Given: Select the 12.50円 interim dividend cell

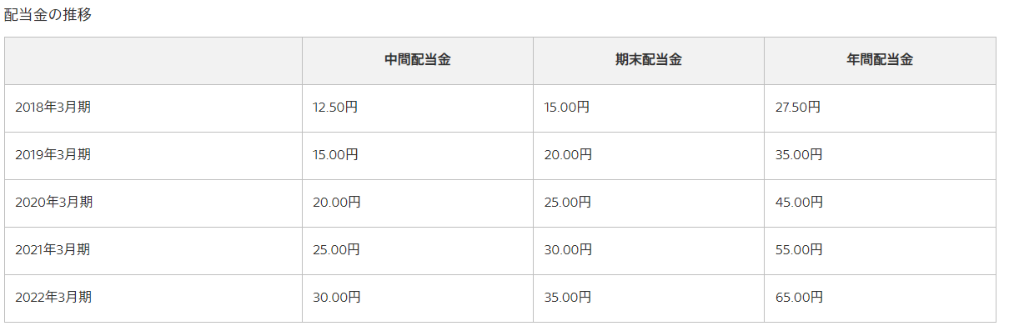Looking at the screenshot, I should (x=418, y=108).
